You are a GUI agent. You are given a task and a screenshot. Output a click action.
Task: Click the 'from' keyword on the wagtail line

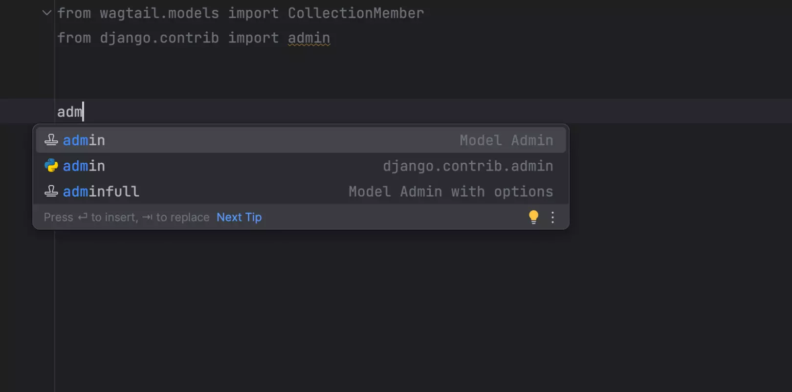pos(74,13)
